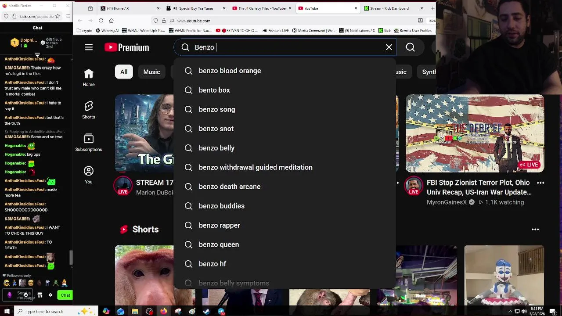Select the 'benzo buddies' suggestion
The width and height of the screenshot is (562, 316).
coord(285,206)
